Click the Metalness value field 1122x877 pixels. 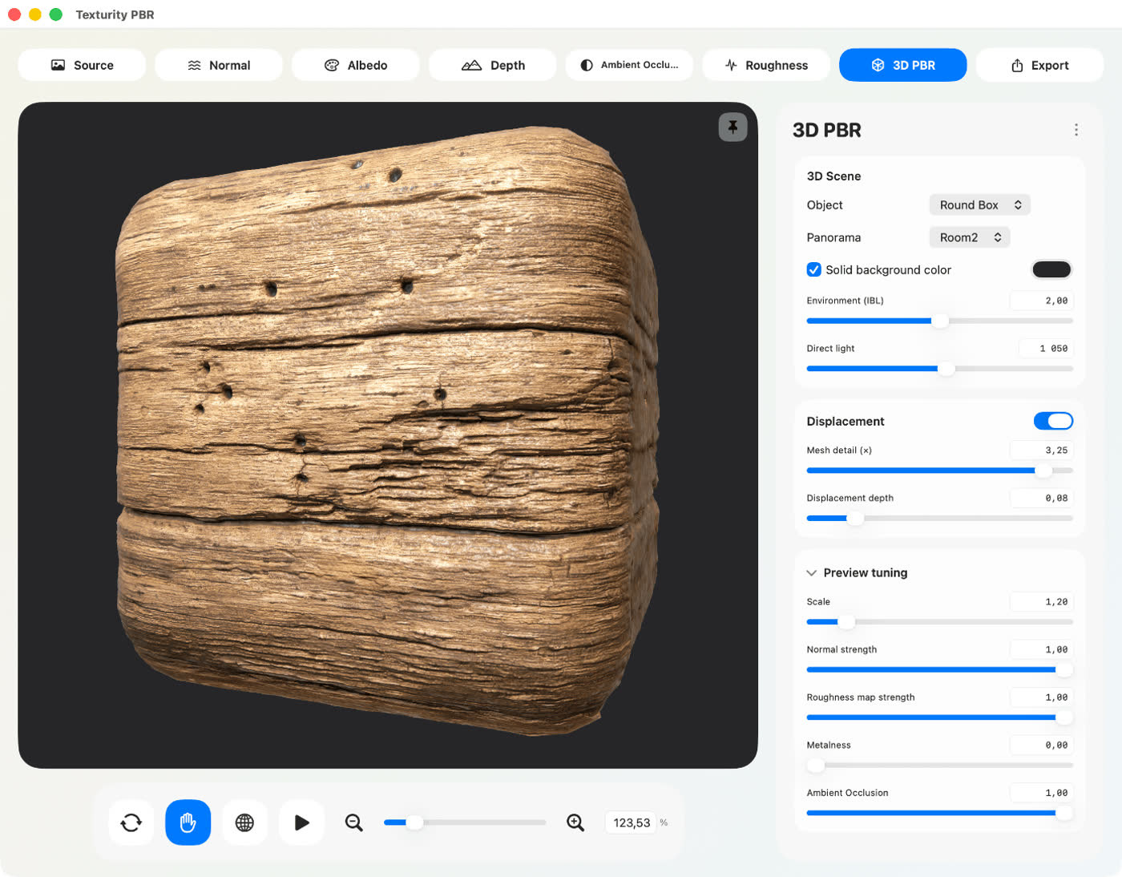tap(1041, 745)
